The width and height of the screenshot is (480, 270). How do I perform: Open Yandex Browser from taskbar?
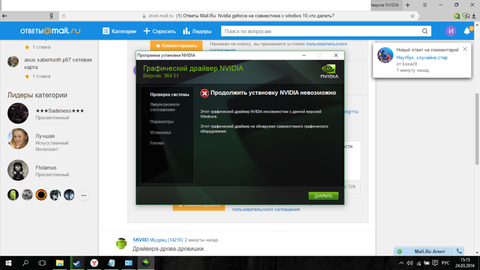94,263
